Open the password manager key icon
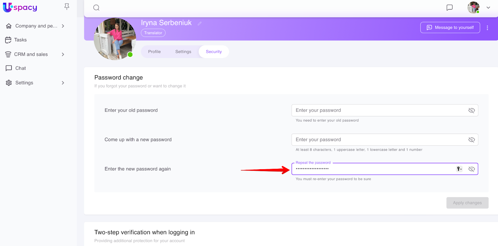This screenshot has height=246, width=498. click(x=459, y=169)
